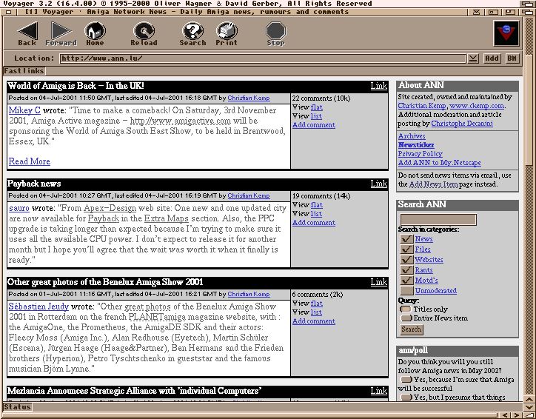Image resolution: width=536 pixels, height=419 pixels.
Task: Select the Titles only radio button
Action: point(406,309)
